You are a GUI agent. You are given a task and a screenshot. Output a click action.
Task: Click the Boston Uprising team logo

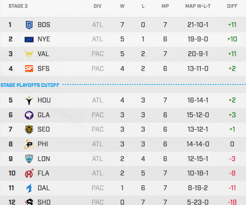[29, 25]
